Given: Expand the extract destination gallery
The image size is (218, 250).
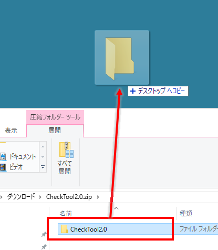Looking at the screenshot, I should pyautogui.click(x=43, y=167).
